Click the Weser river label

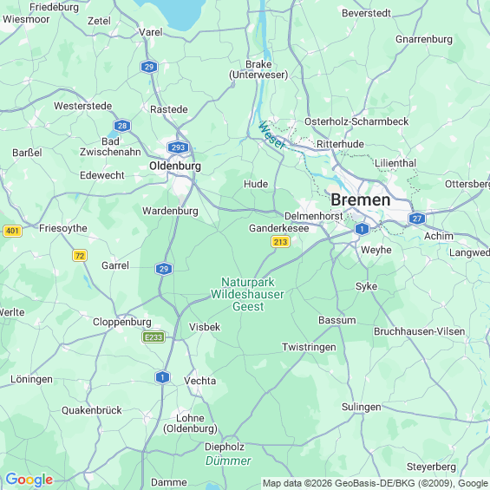tap(271, 136)
